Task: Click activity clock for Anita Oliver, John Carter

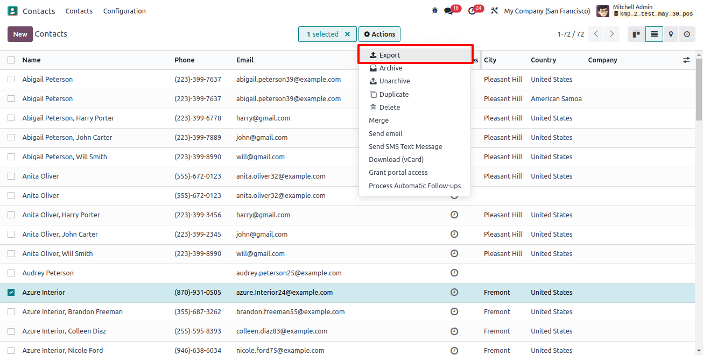Action: pyautogui.click(x=454, y=234)
